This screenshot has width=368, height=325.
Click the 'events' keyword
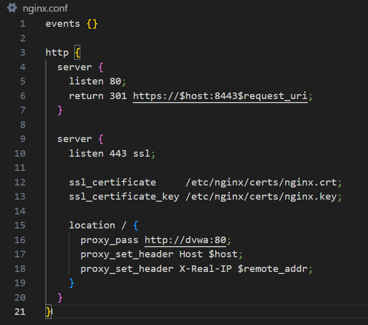pos(63,24)
